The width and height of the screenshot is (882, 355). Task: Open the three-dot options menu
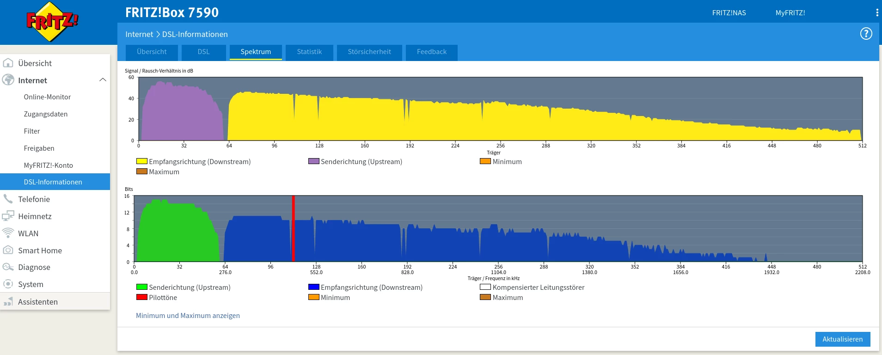(x=877, y=13)
